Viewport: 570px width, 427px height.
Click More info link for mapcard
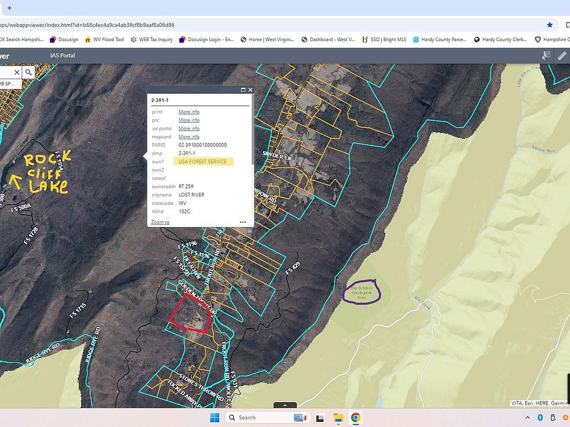(x=189, y=136)
